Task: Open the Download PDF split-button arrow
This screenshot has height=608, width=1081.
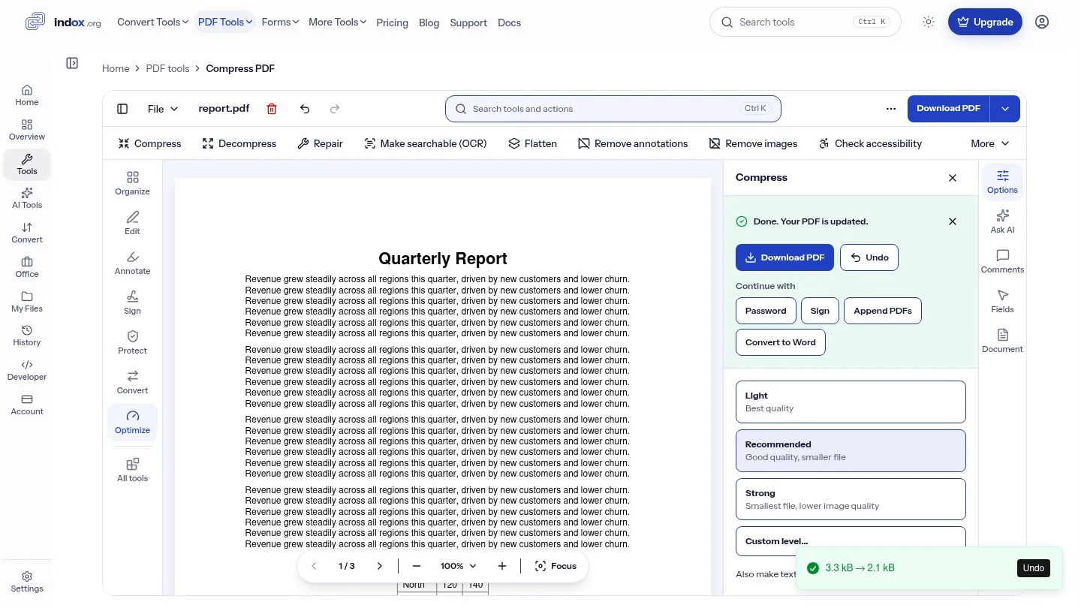Action: pyautogui.click(x=1005, y=109)
